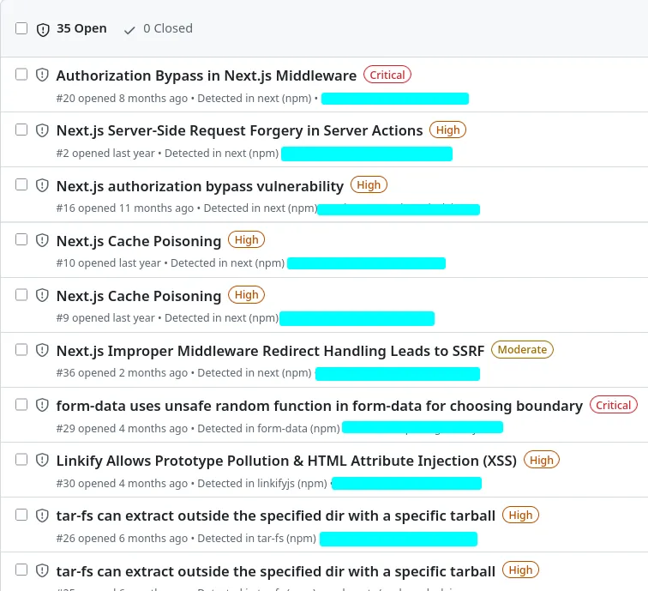Image resolution: width=648 pixels, height=591 pixels.
Task: Open Improper Middleware Redirect Handling SSRF alert
Action: [x=270, y=351]
